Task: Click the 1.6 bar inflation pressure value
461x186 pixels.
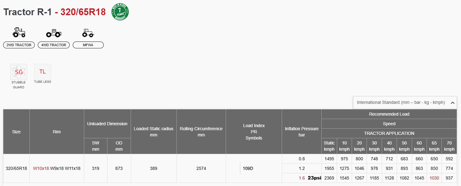Action: coord(302,178)
